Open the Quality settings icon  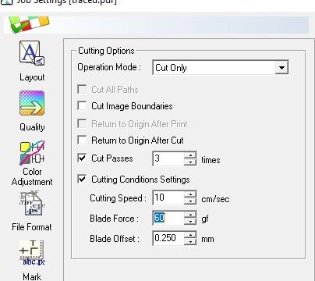[32, 103]
